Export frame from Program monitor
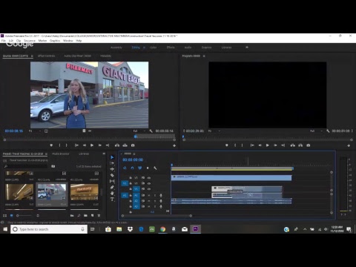This screenshot has height=267, width=356. [x=309, y=145]
